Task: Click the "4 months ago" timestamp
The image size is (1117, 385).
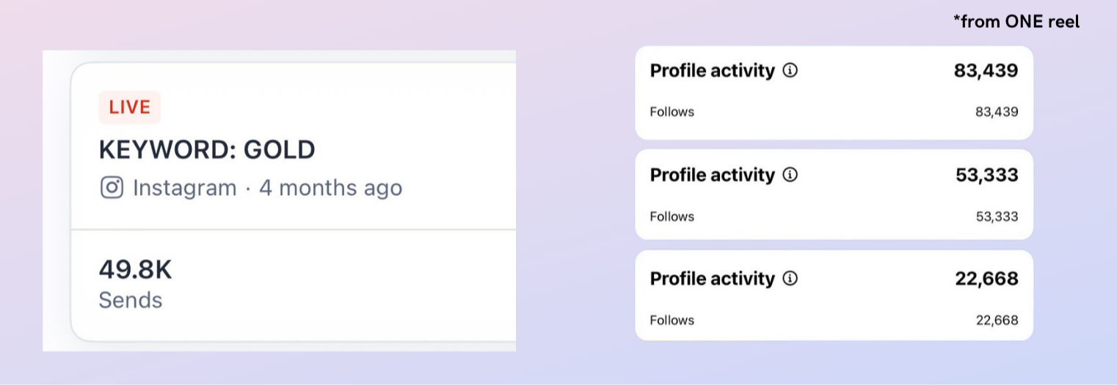Action: pos(330,188)
